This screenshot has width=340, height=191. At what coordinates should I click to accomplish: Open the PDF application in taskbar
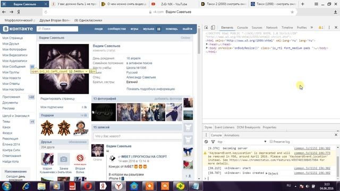tap(72, 186)
